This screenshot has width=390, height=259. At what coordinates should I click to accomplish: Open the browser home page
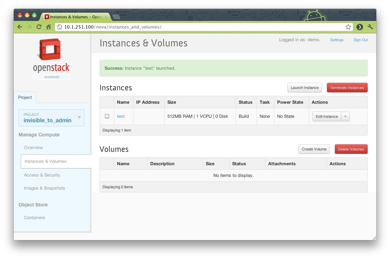(48, 26)
